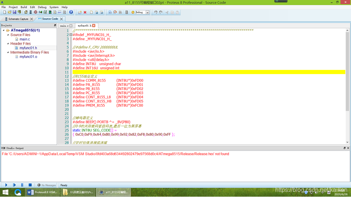Close the myfunc01.h editor tab
The width and height of the screenshot is (351, 197).
pyautogui.click(x=94, y=26)
